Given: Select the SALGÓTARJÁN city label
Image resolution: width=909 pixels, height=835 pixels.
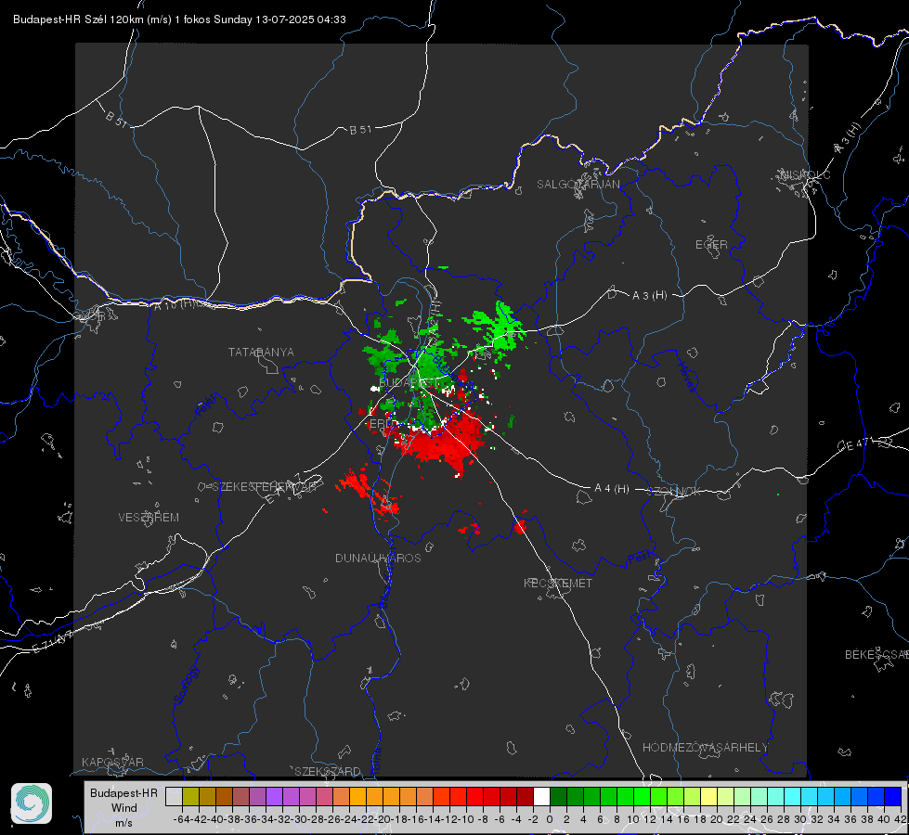Looking at the screenshot, I should [x=578, y=185].
